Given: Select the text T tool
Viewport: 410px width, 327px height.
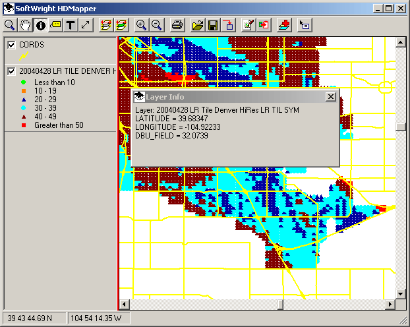Looking at the screenshot, I should [71, 25].
